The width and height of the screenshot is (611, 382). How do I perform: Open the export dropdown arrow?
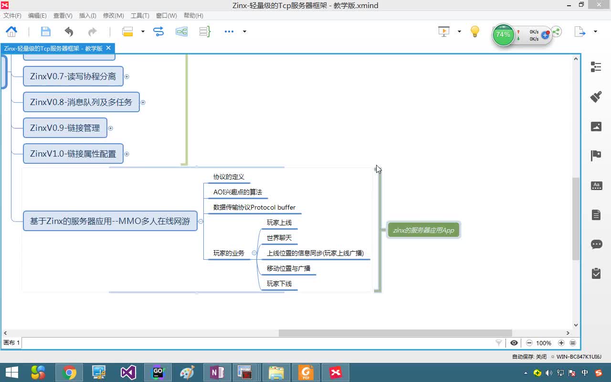coord(595,32)
